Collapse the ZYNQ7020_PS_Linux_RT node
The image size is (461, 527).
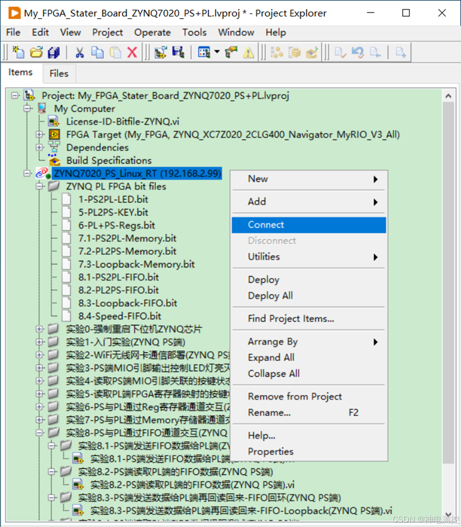point(27,173)
